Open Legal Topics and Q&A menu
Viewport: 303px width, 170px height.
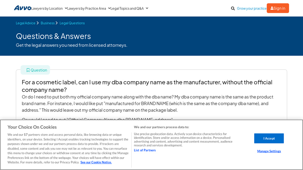coord(127,8)
